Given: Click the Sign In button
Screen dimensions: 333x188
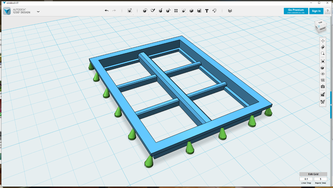Looking at the screenshot, I should pyautogui.click(x=316, y=11).
